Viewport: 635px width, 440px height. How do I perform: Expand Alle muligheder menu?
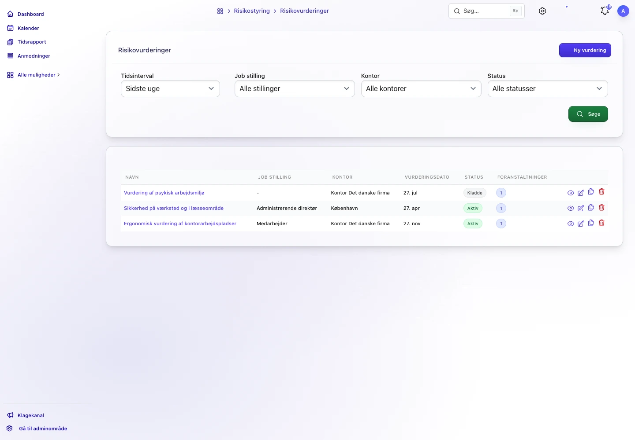pos(34,75)
